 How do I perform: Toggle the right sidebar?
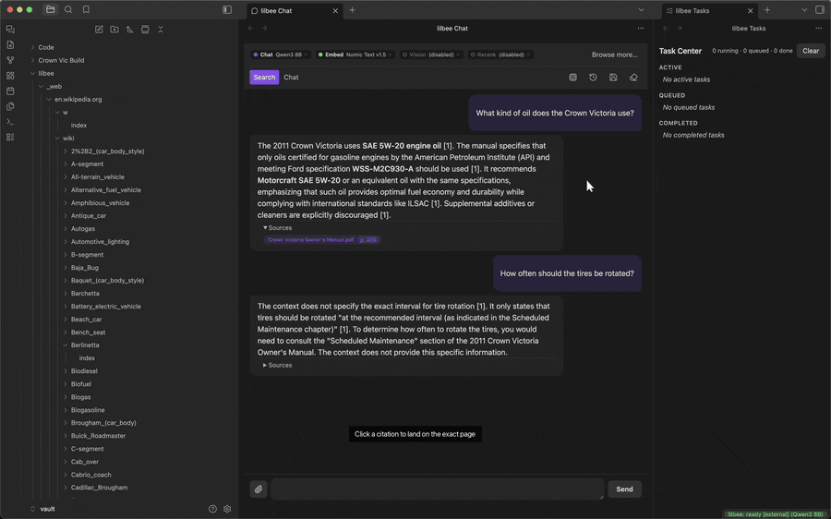819,9
